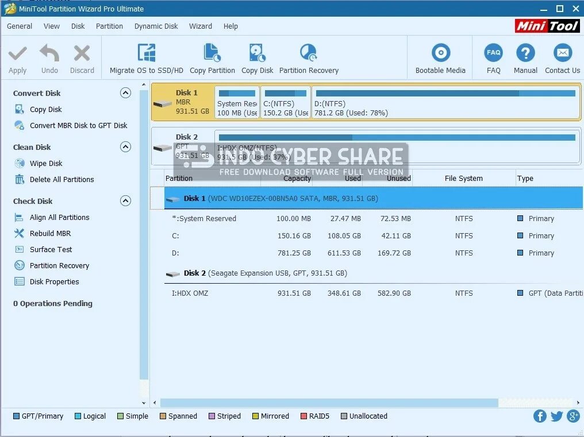Open the Help menu
The height and width of the screenshot is (437, 584).
(x=230, y=26)
